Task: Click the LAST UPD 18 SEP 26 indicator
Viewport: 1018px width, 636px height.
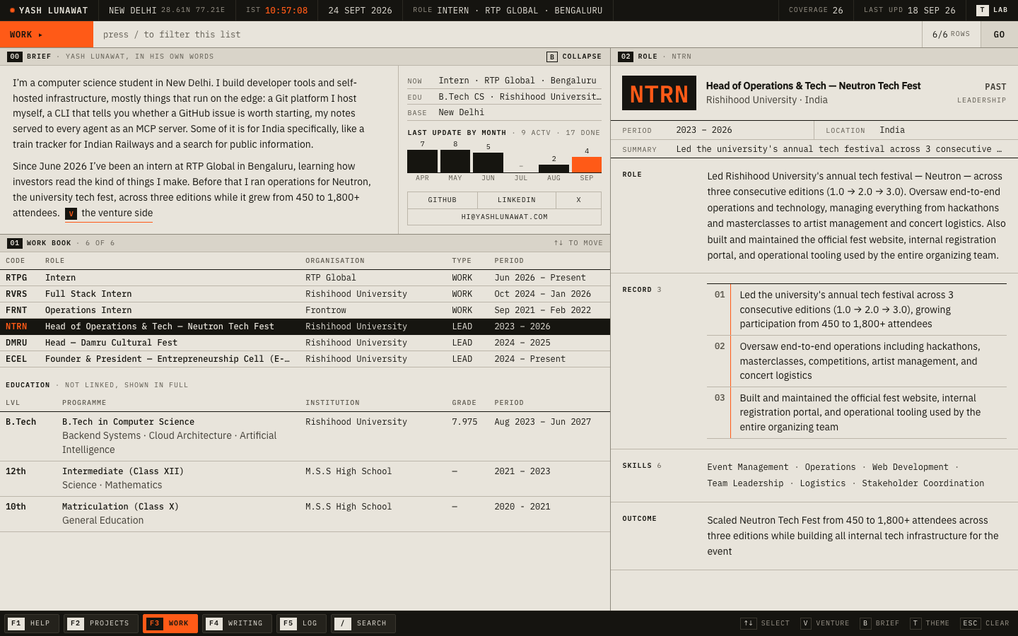Action: pos(910,11)
